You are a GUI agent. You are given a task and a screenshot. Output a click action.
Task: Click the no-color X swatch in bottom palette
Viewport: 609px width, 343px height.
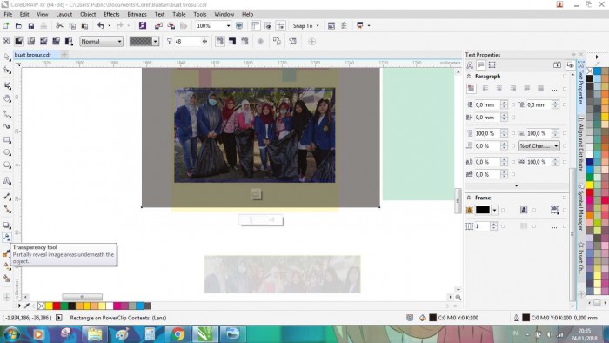pos(41,306)
